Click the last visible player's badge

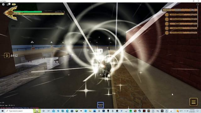pyautogui.click(x=167, y=33)
